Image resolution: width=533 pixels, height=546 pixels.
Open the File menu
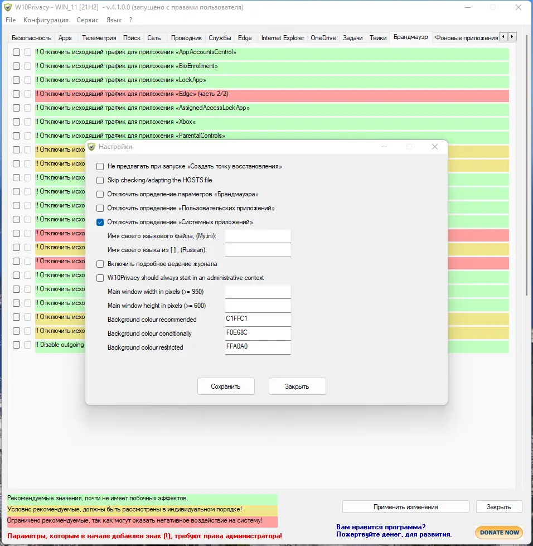coord(11,20)
